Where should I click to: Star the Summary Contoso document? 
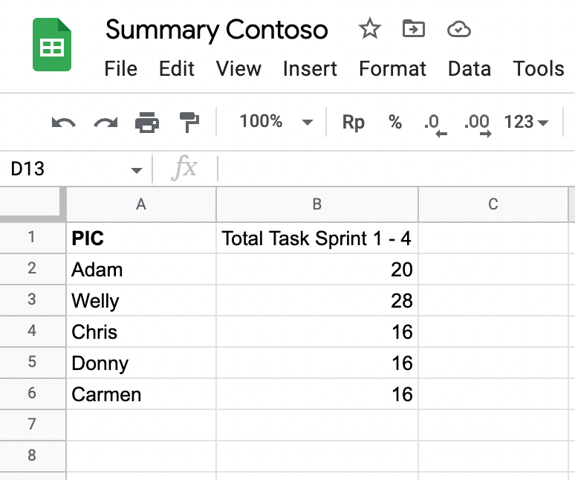(369, 29)
